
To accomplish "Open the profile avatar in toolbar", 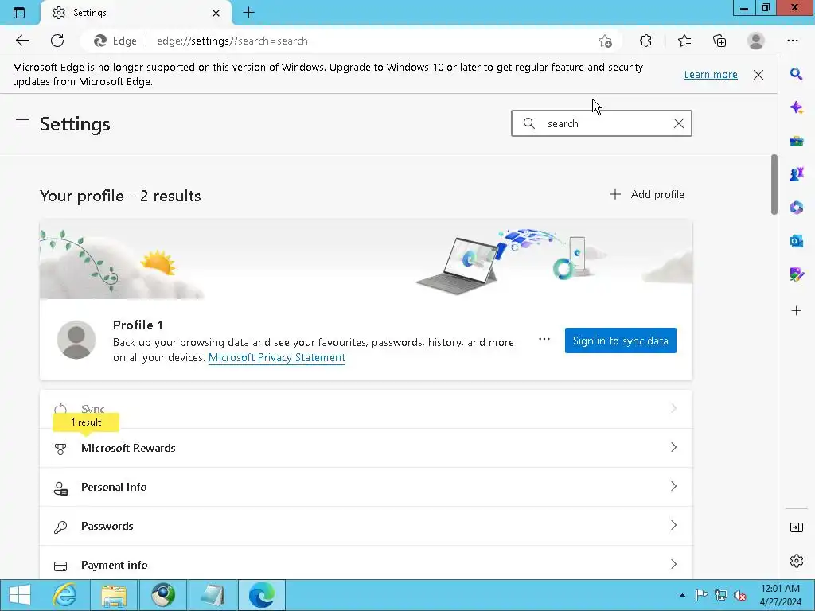I will pyautogui.click(x=756, y=41).
